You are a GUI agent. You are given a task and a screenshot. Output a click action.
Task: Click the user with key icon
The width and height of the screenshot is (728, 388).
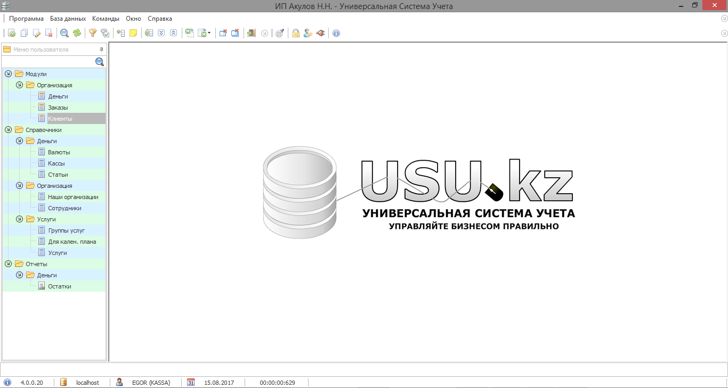click(308, 33)
